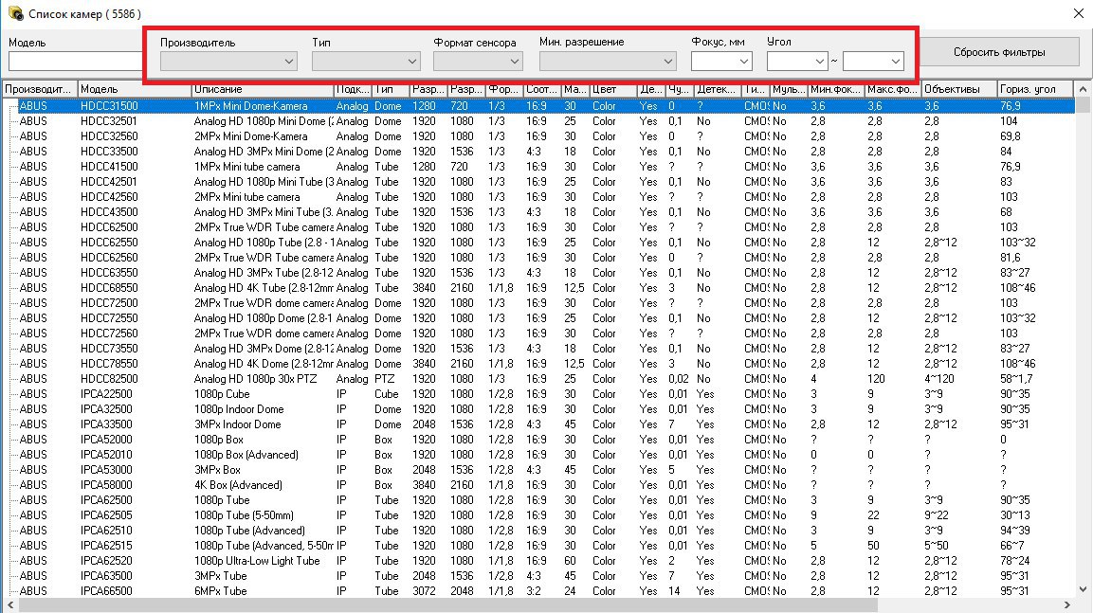Select the IPCA22500 1080p Cube row
Viewport: 1093px width, 613px height.
[545, 393]
